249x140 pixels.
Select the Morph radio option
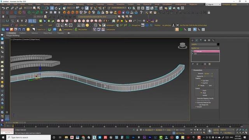pos(199,86)
